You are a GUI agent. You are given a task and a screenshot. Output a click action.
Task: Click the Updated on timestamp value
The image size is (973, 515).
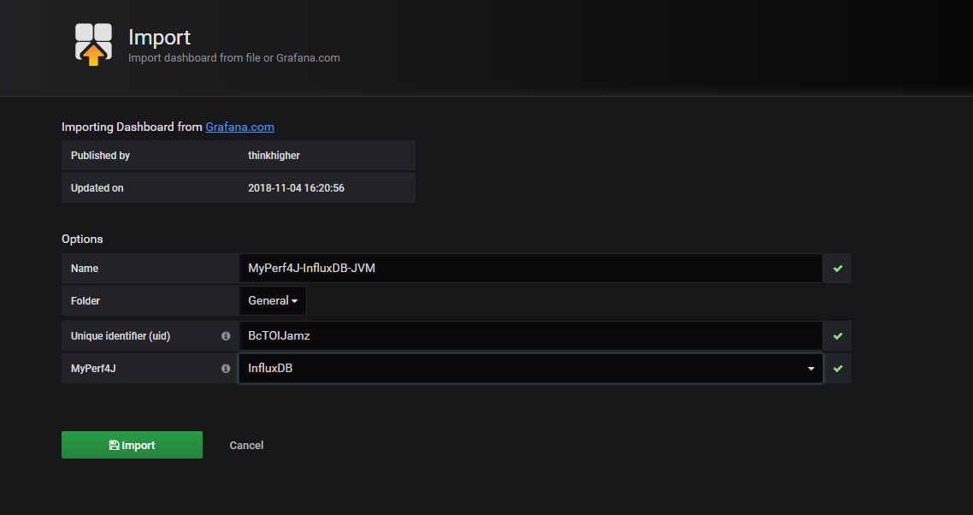pos(296,188)
